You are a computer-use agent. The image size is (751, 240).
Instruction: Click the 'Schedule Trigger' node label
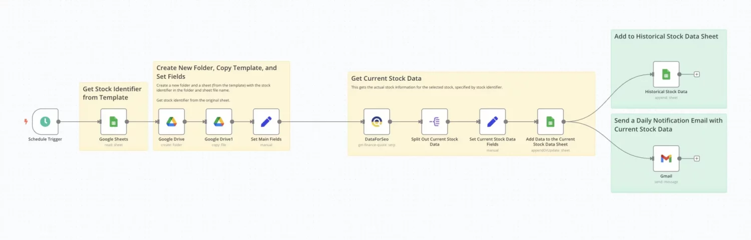45,139
